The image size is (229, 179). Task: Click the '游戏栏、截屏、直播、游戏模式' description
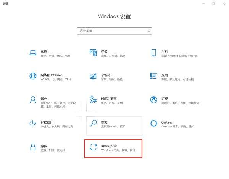[180, 103]
